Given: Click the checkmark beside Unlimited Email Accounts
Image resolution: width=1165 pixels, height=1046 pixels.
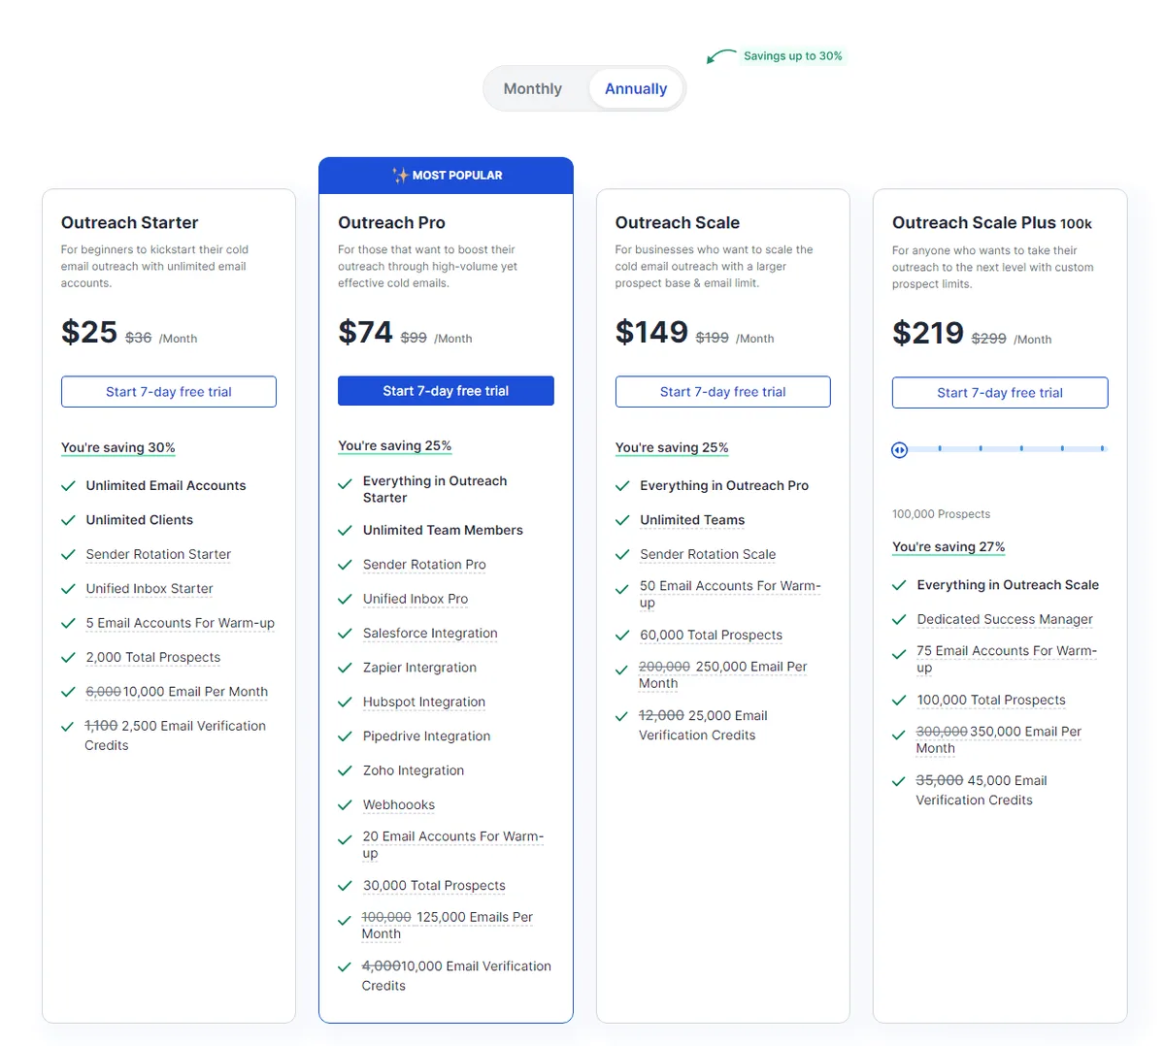Looking at the screenshot, I should coord(71,485).
